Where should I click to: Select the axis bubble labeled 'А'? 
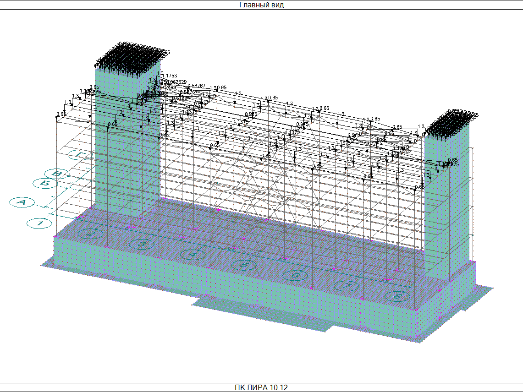coord(22,202)
